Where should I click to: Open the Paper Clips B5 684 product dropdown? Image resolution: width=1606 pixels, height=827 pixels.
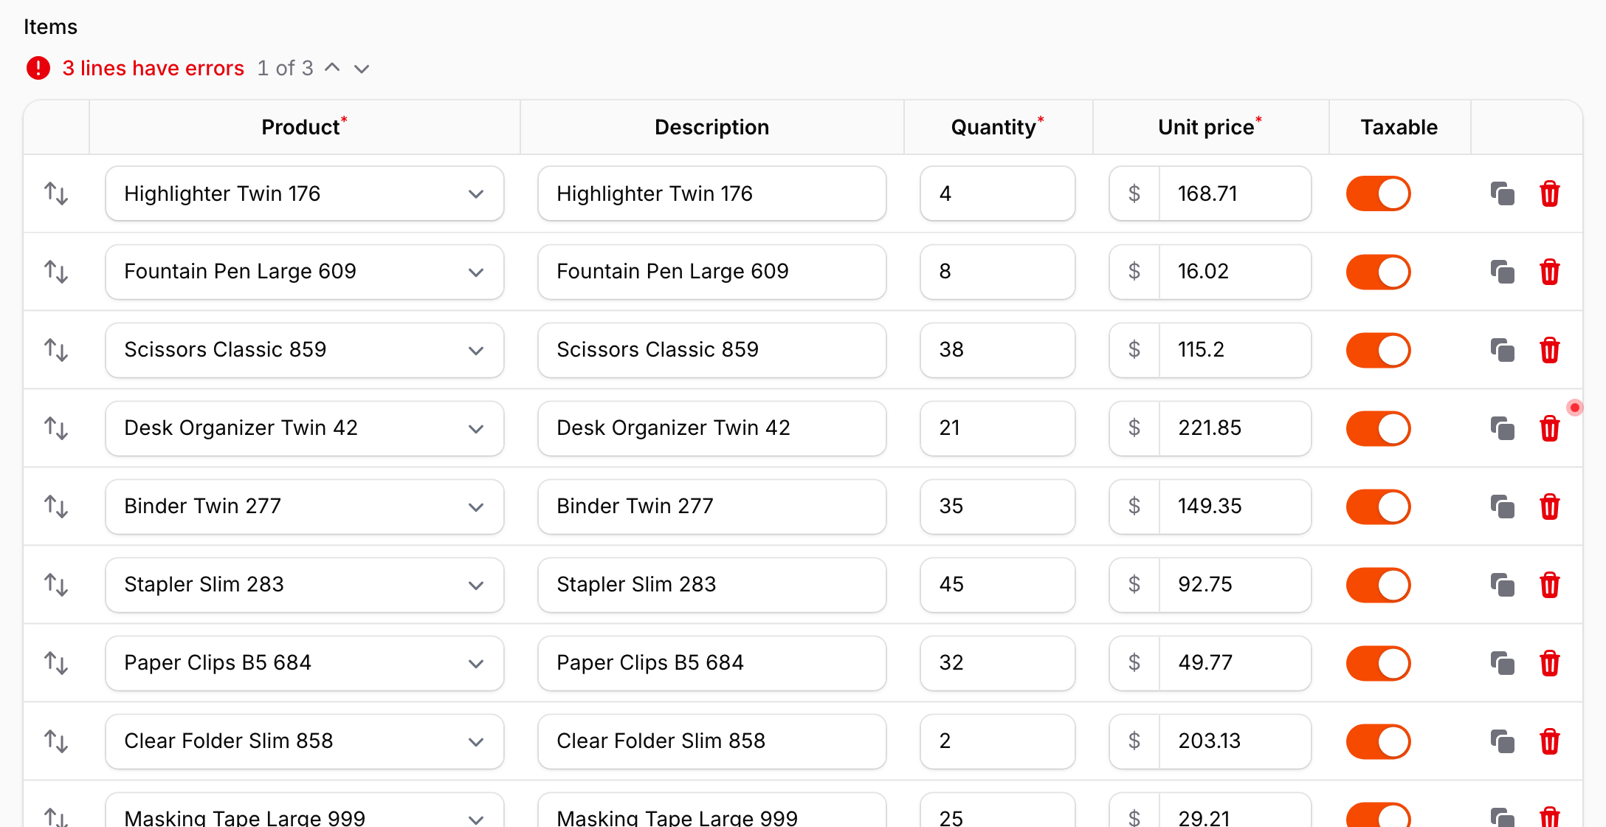(304, 663)
